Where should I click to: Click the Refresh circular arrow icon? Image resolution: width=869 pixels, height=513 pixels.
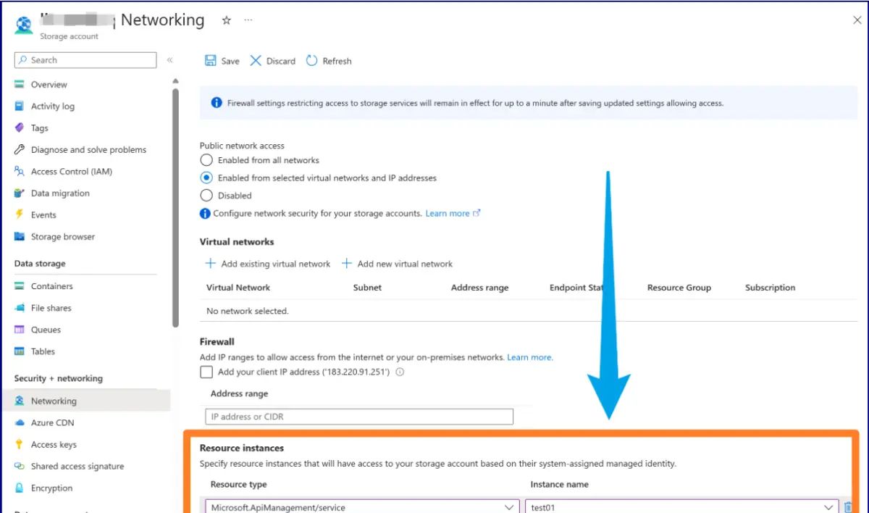pos(312,61)
